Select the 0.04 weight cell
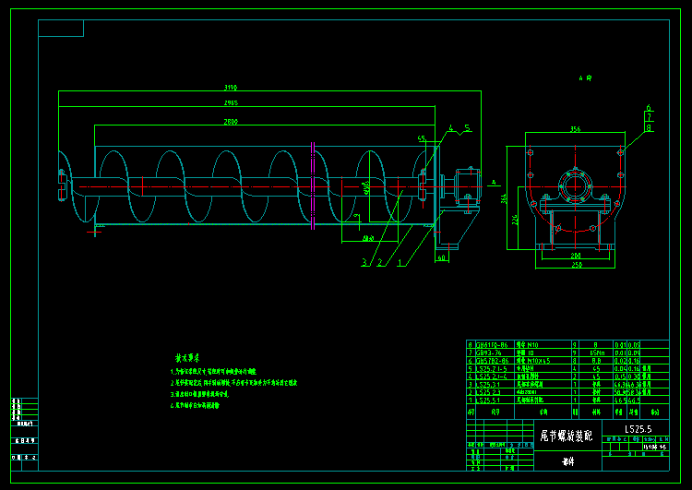The image size is (692, 490). coord(620,368)
